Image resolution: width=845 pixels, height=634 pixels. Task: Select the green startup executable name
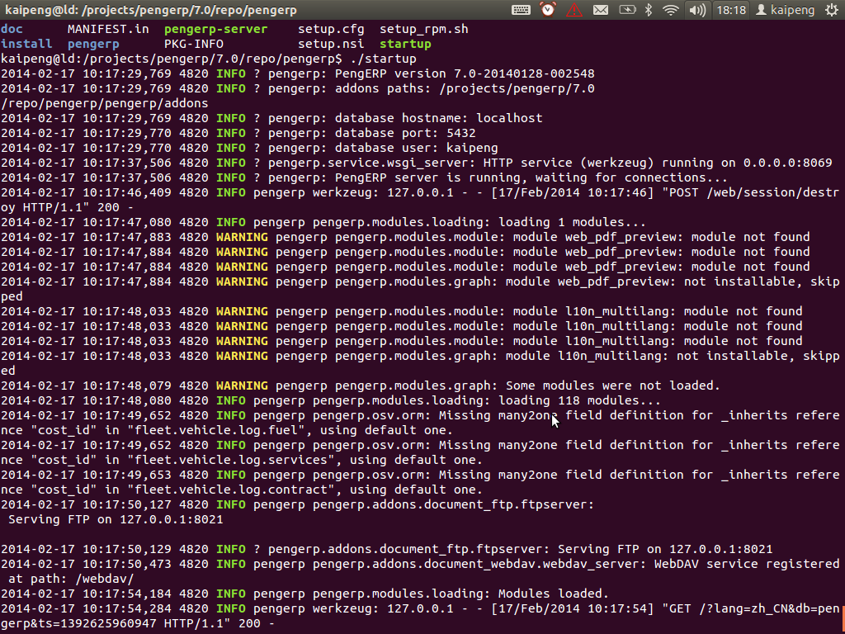pyautogui.click(x=404, y=43)
